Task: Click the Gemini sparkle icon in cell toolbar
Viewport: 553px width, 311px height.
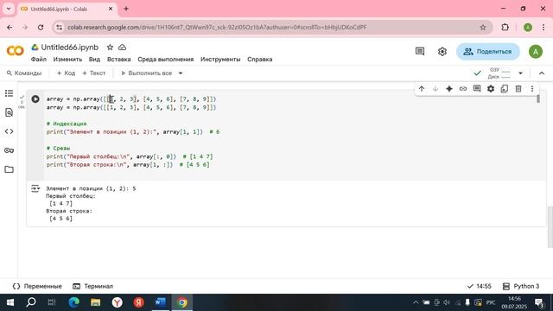Action: click(449, 89)
